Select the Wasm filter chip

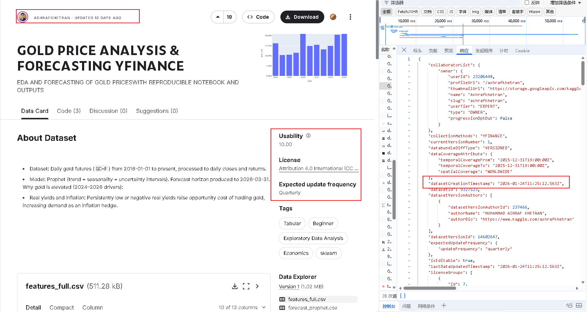click(534, 12)
